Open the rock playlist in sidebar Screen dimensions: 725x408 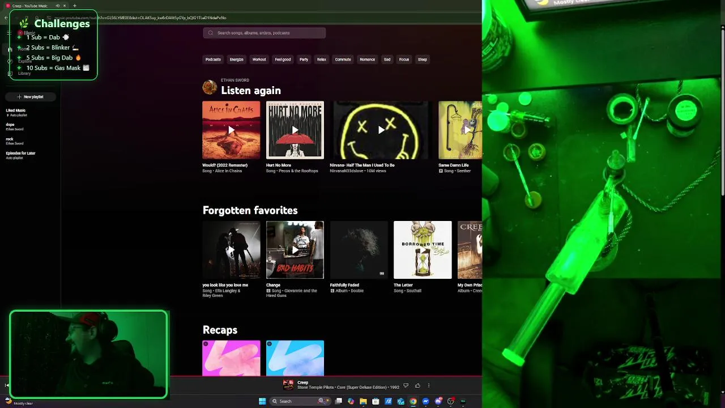15,141
